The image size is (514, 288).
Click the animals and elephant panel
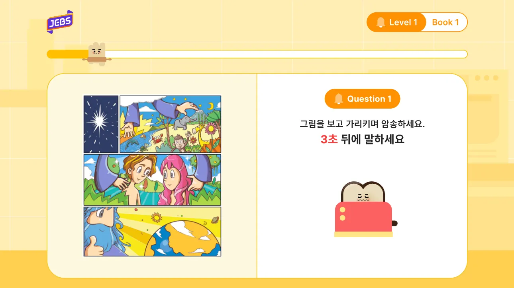pos(170,124)
